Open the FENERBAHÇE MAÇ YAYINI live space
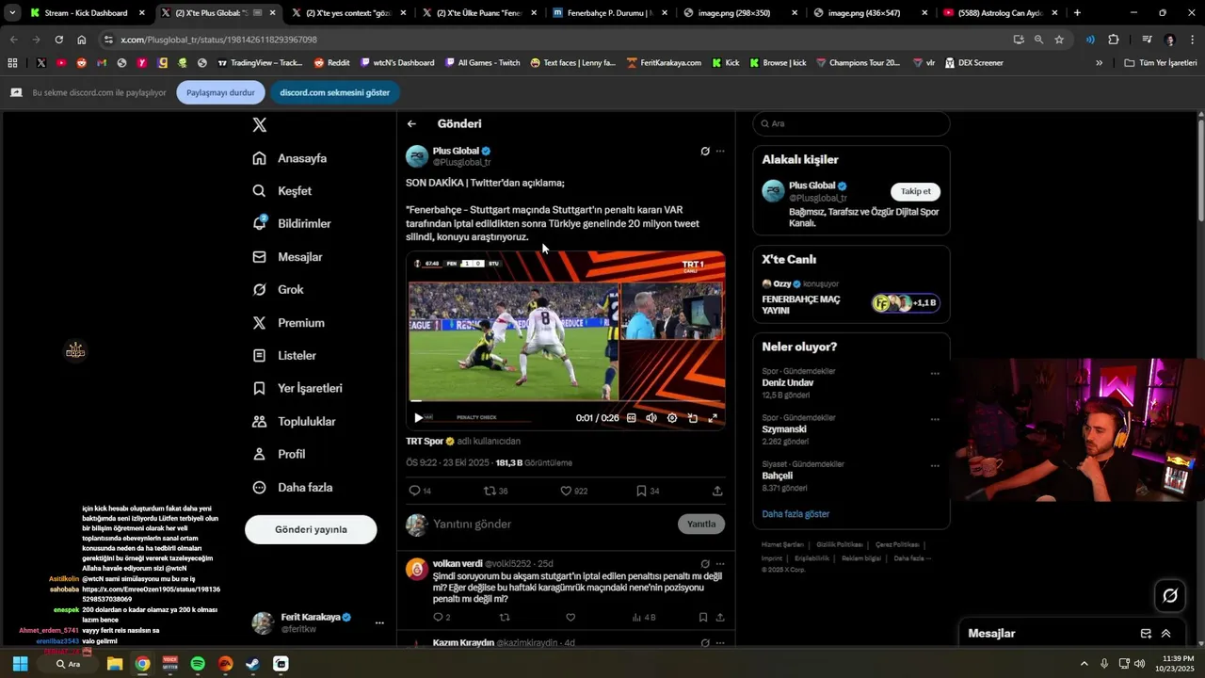This screenshot has height=678, width=1205. coord(851,298)
